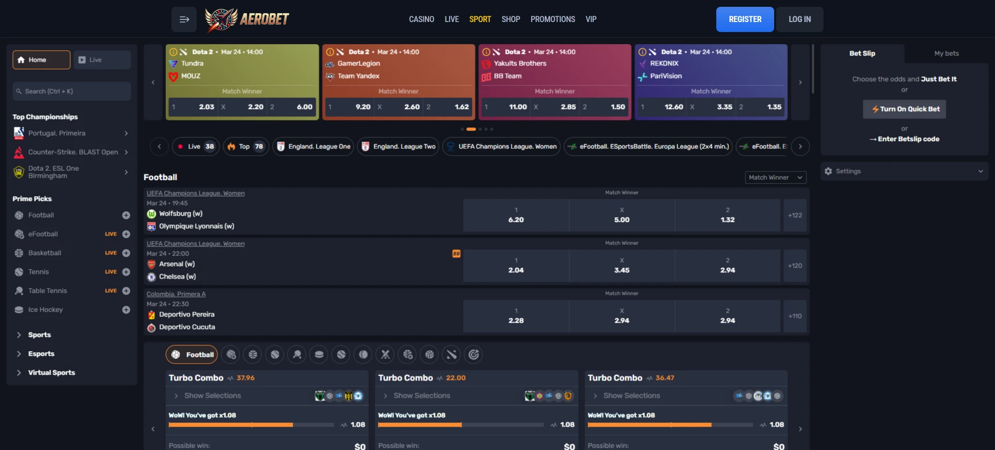Open the PROMOTIONS menu
Viewport: 995px width, 450px height.
(553, 19)
